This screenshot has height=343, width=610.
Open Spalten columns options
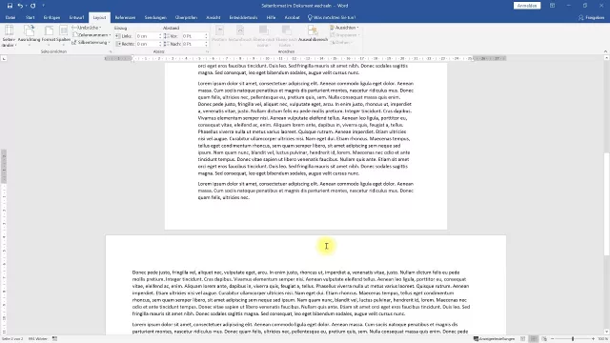point(63,36)
